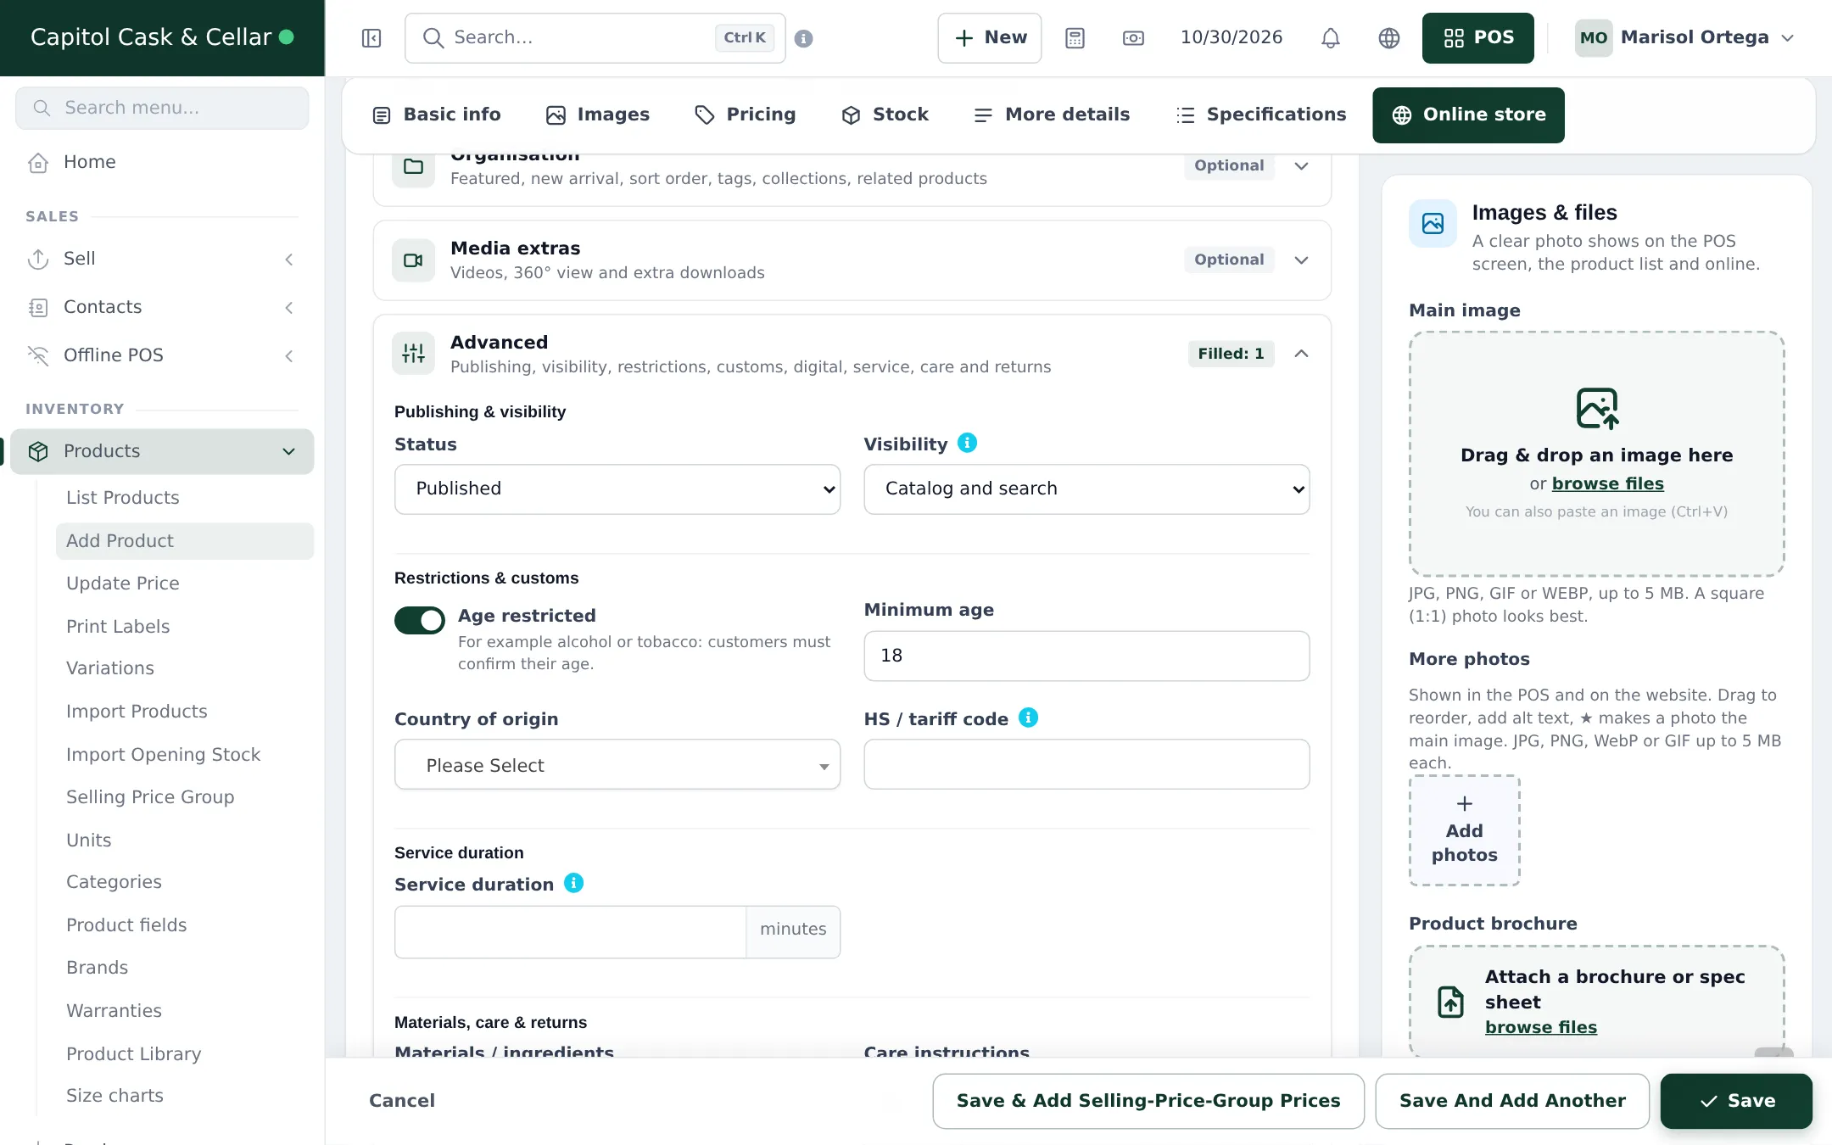Click the Products box icon

coord(38,451)
